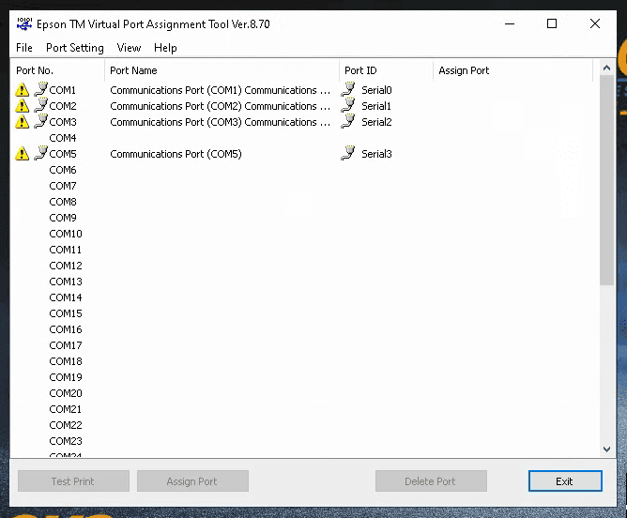Select the COM14 row
Screen dimensions: 627x518
302,297
